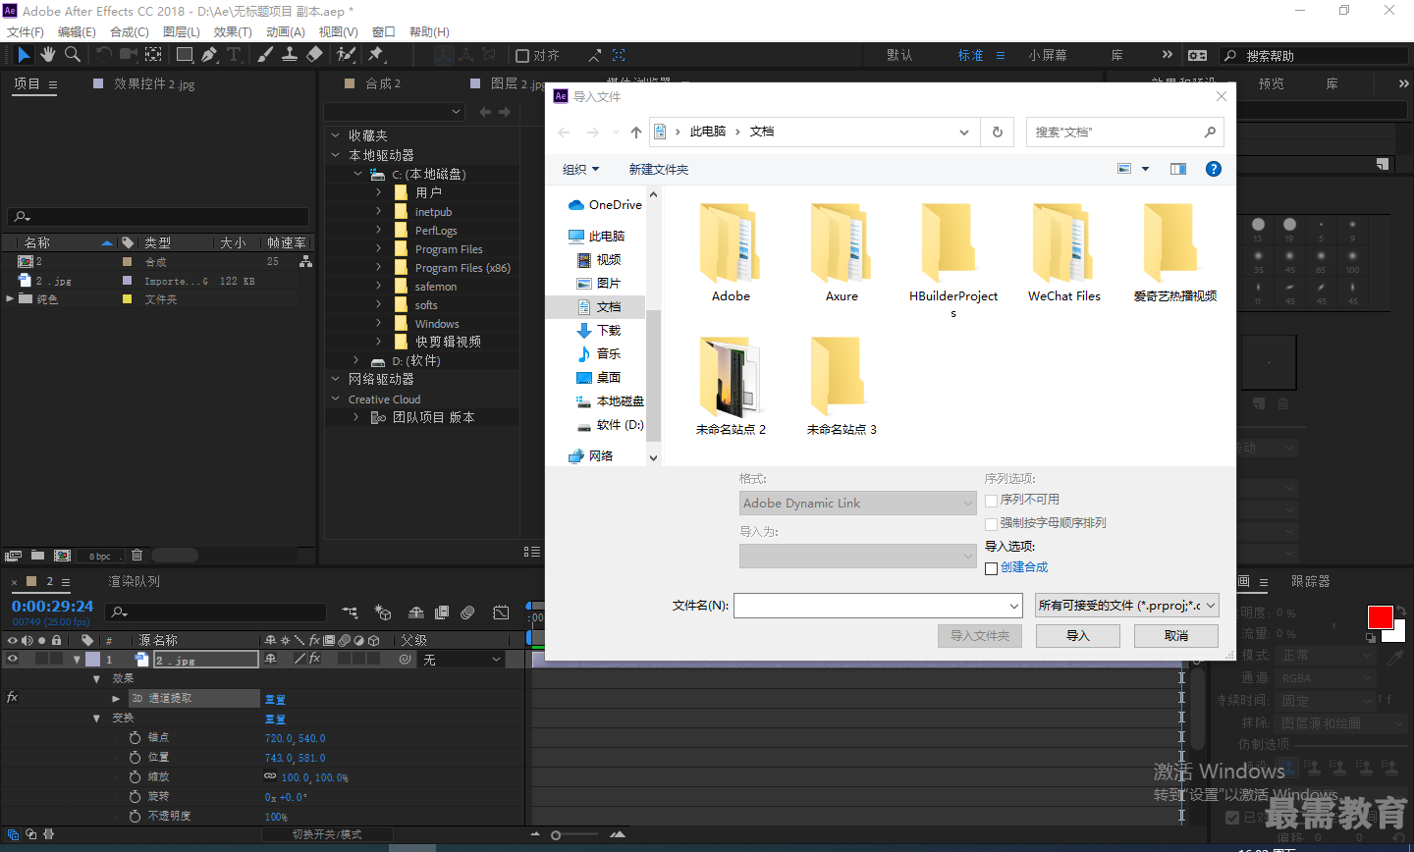Click the 导入 button
Screen dimensions: 1414x852
[1078, 636]
